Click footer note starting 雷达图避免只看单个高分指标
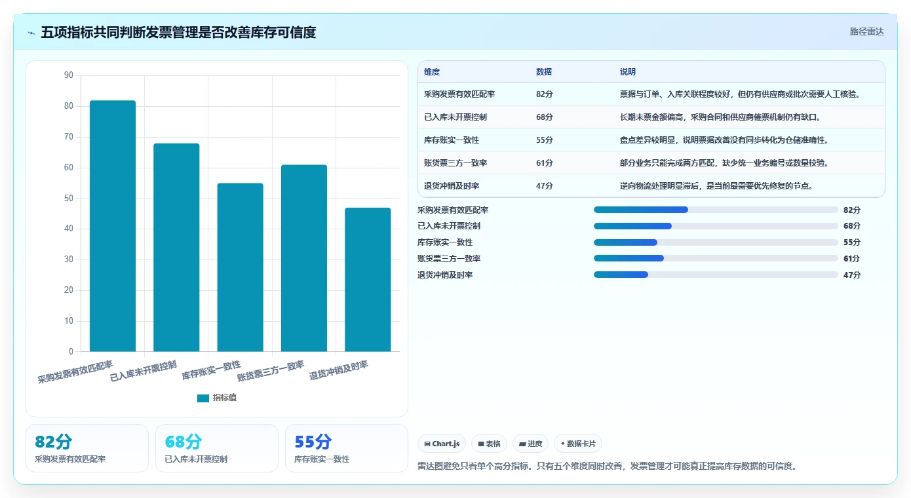The width and height of the screenshot is (911, 498). point(607,467)
